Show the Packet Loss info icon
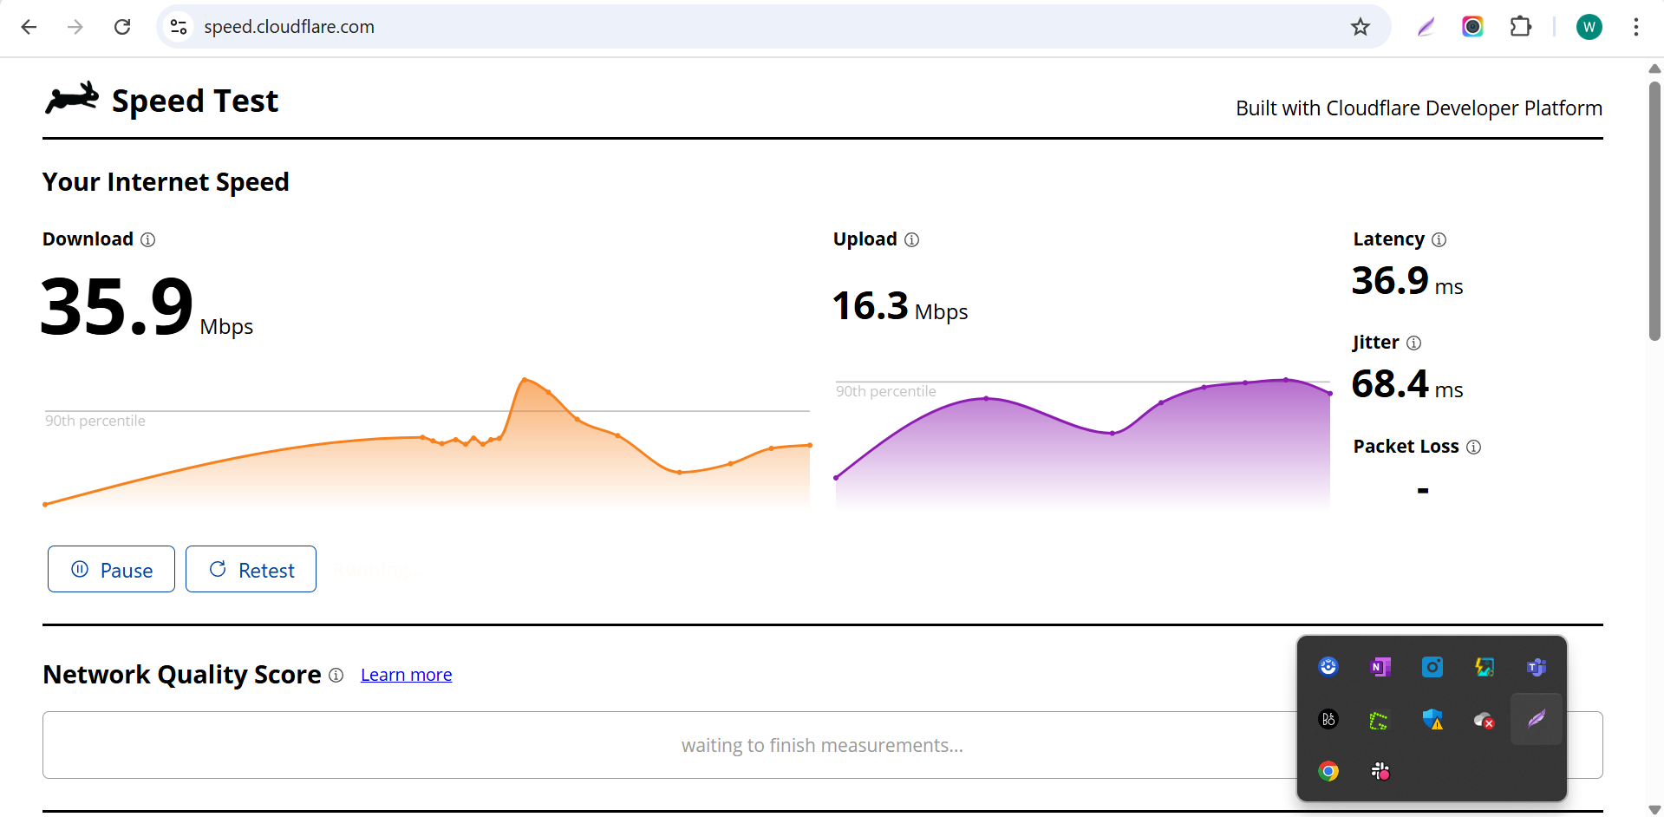This screenshot has width=1664, height=817. [1473, 448]
